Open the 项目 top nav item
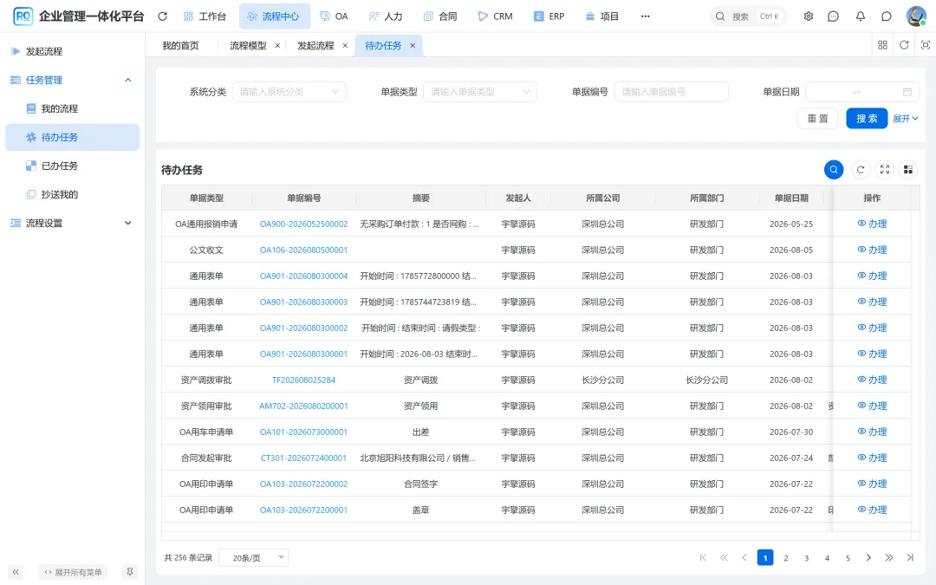 tap(601, 16)
